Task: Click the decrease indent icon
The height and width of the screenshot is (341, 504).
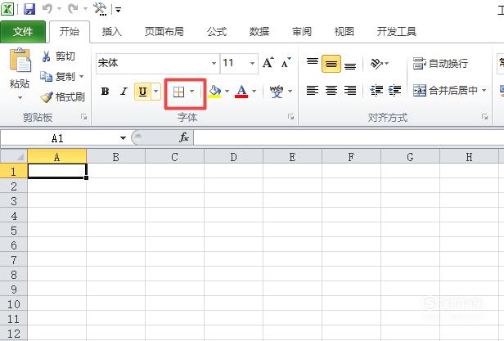Action: [376, 90]
